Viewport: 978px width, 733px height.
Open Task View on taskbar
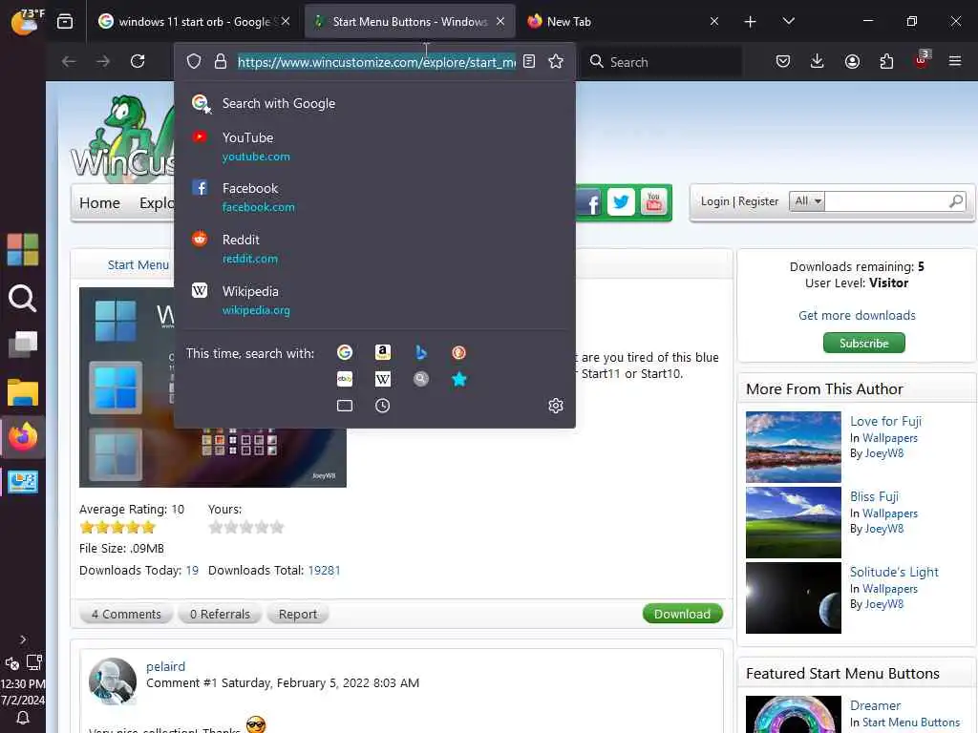point(23,345)
